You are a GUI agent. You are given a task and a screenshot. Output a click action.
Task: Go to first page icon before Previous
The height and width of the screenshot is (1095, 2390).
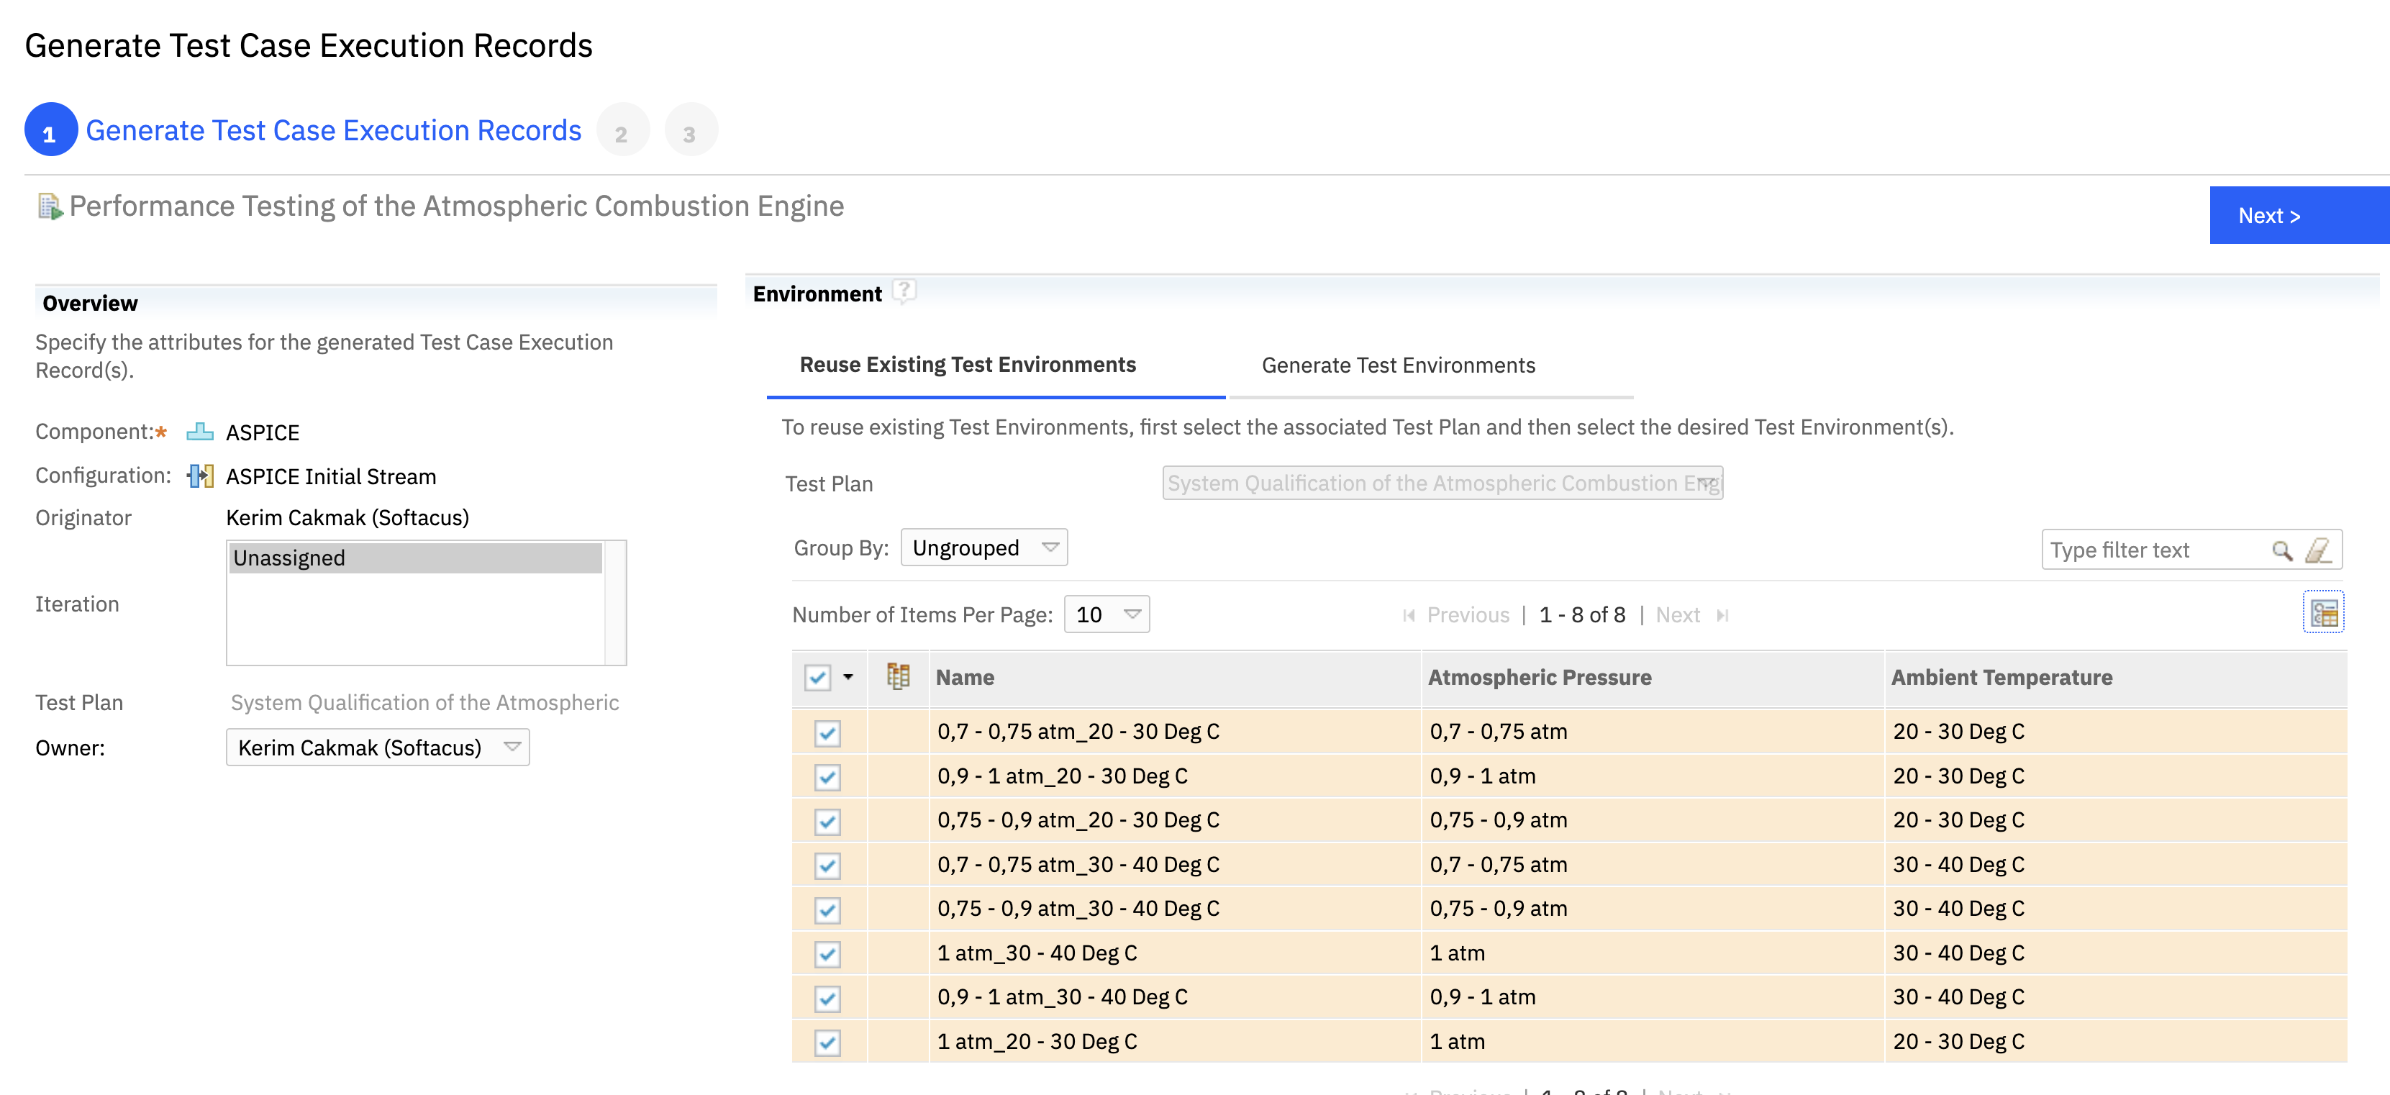[1409, 615]
